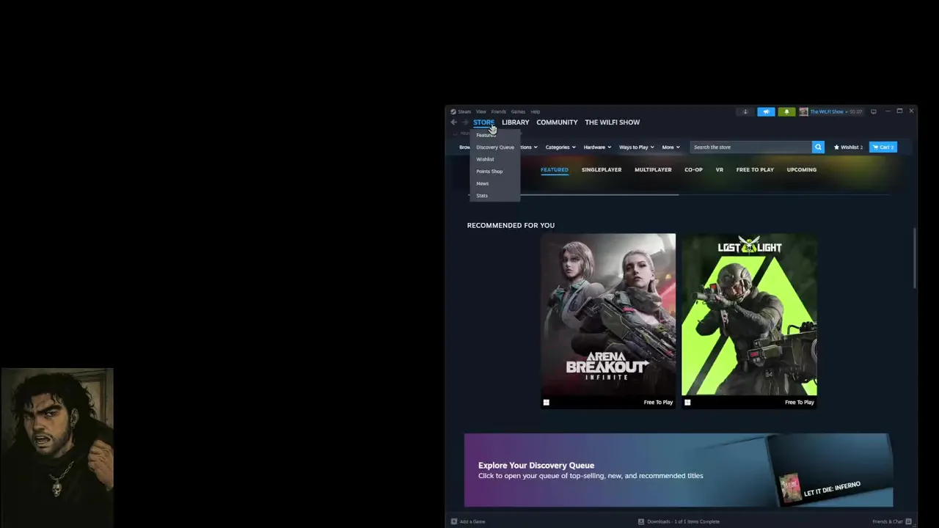939x528 pixels.
Task: Click the STORE navigation tab
Action: click(483, 122)
